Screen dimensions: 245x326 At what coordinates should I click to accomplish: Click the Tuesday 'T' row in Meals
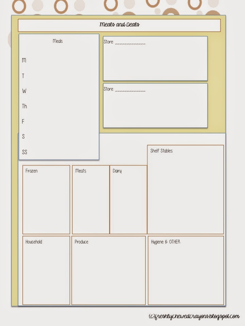[x=59, y=76]
